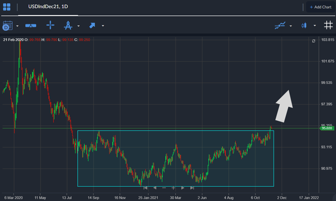
Task: Expand the chart type dropdown arrow
Action: (315, 26)
